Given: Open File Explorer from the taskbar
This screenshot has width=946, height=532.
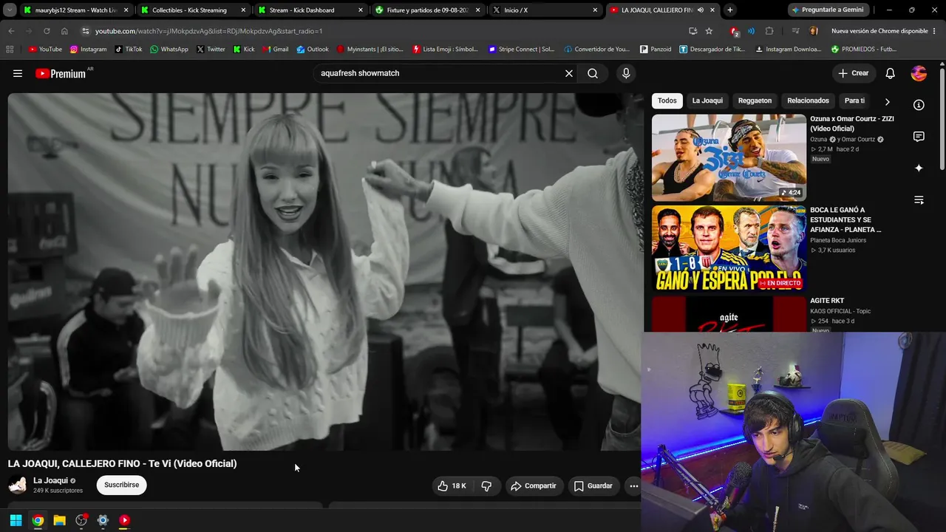Looking at the screenshot, I should 60,520.
